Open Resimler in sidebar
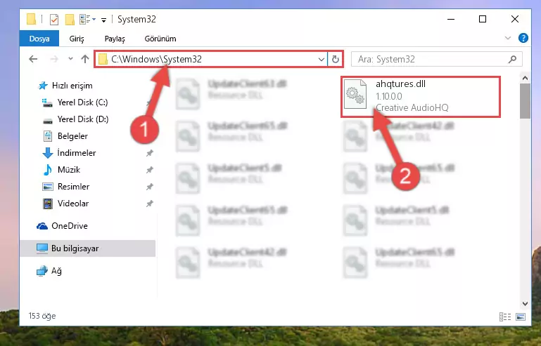This screenshot has height=346, width=541. [73, 187]
